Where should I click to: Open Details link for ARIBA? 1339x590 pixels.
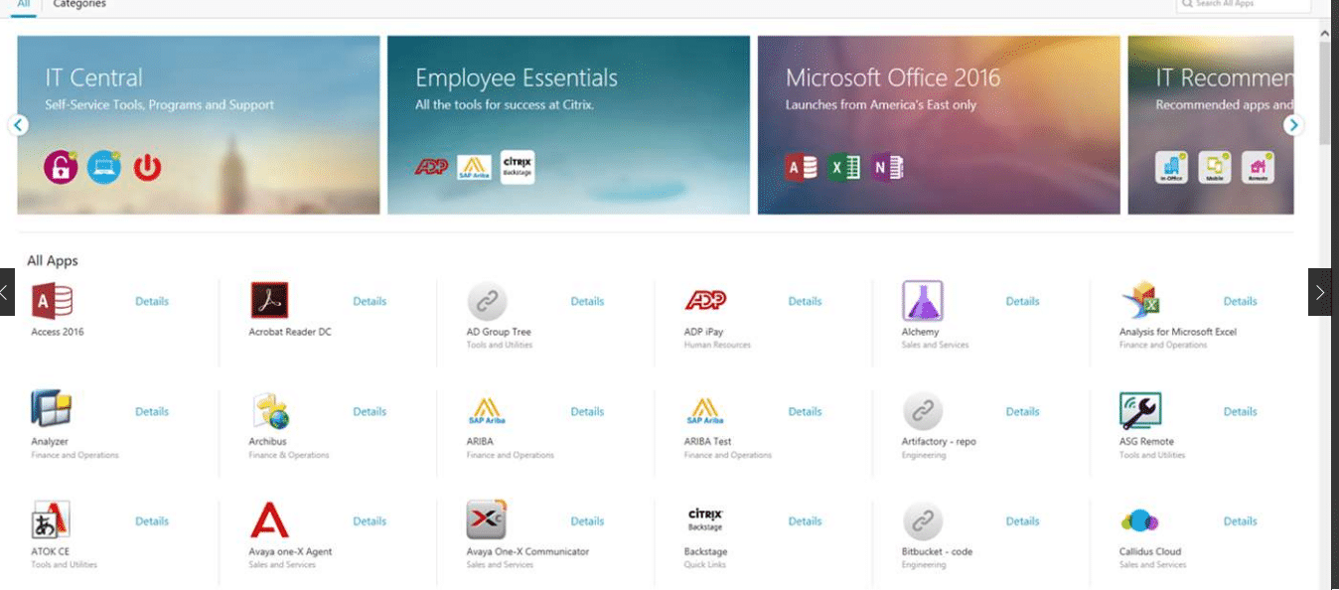pos(587,411)
